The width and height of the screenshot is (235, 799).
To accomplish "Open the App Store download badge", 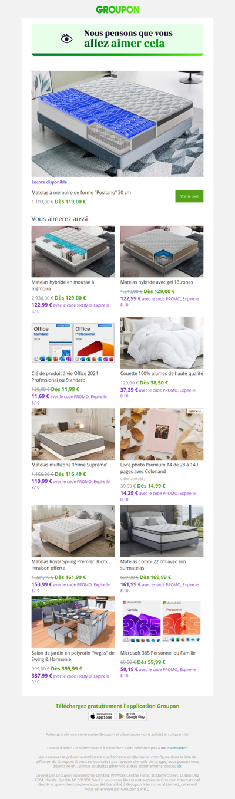I will tap(102, 716).
